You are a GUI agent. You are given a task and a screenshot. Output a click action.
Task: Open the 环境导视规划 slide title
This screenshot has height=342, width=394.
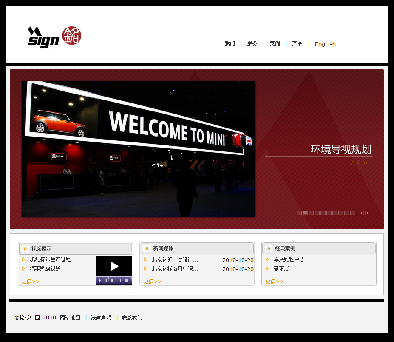[341, 149]
